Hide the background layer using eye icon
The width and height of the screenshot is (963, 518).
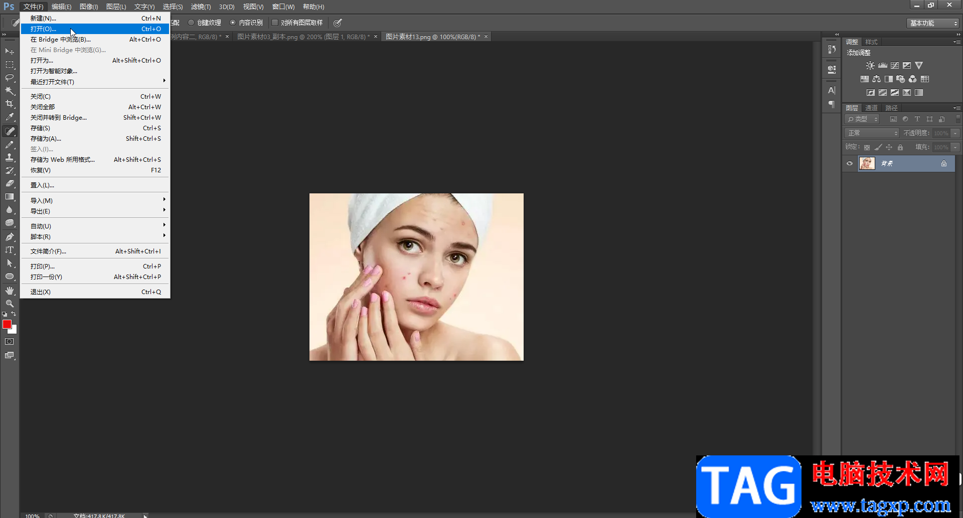tap(850, 163)
